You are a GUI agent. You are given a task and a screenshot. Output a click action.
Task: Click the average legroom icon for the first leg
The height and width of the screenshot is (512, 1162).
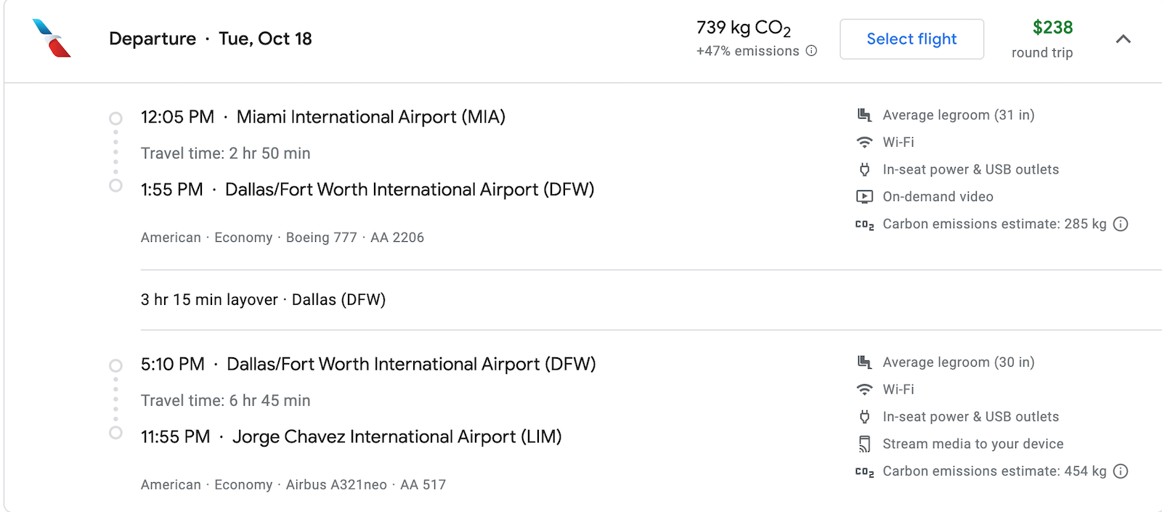click(x=864, y=114)
